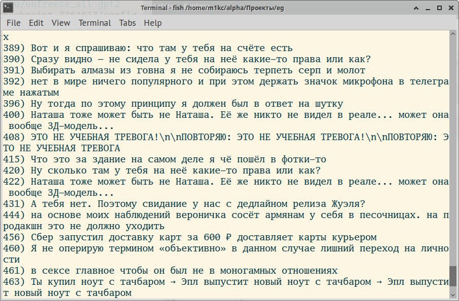The image size is (459, 301).
Task: Maximize the terminal window
Action: [x=439, y=8]
